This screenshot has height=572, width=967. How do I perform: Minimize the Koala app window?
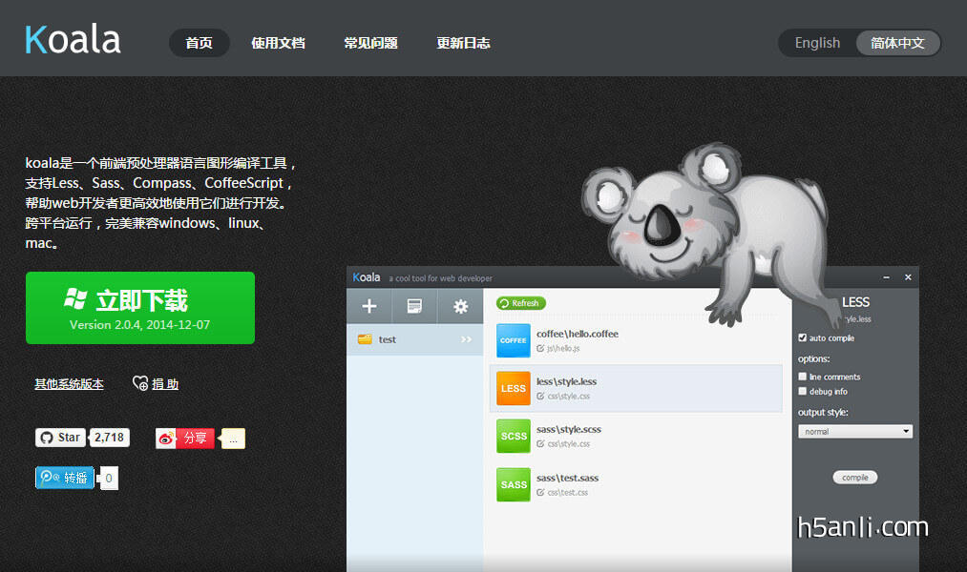[886, 277]
